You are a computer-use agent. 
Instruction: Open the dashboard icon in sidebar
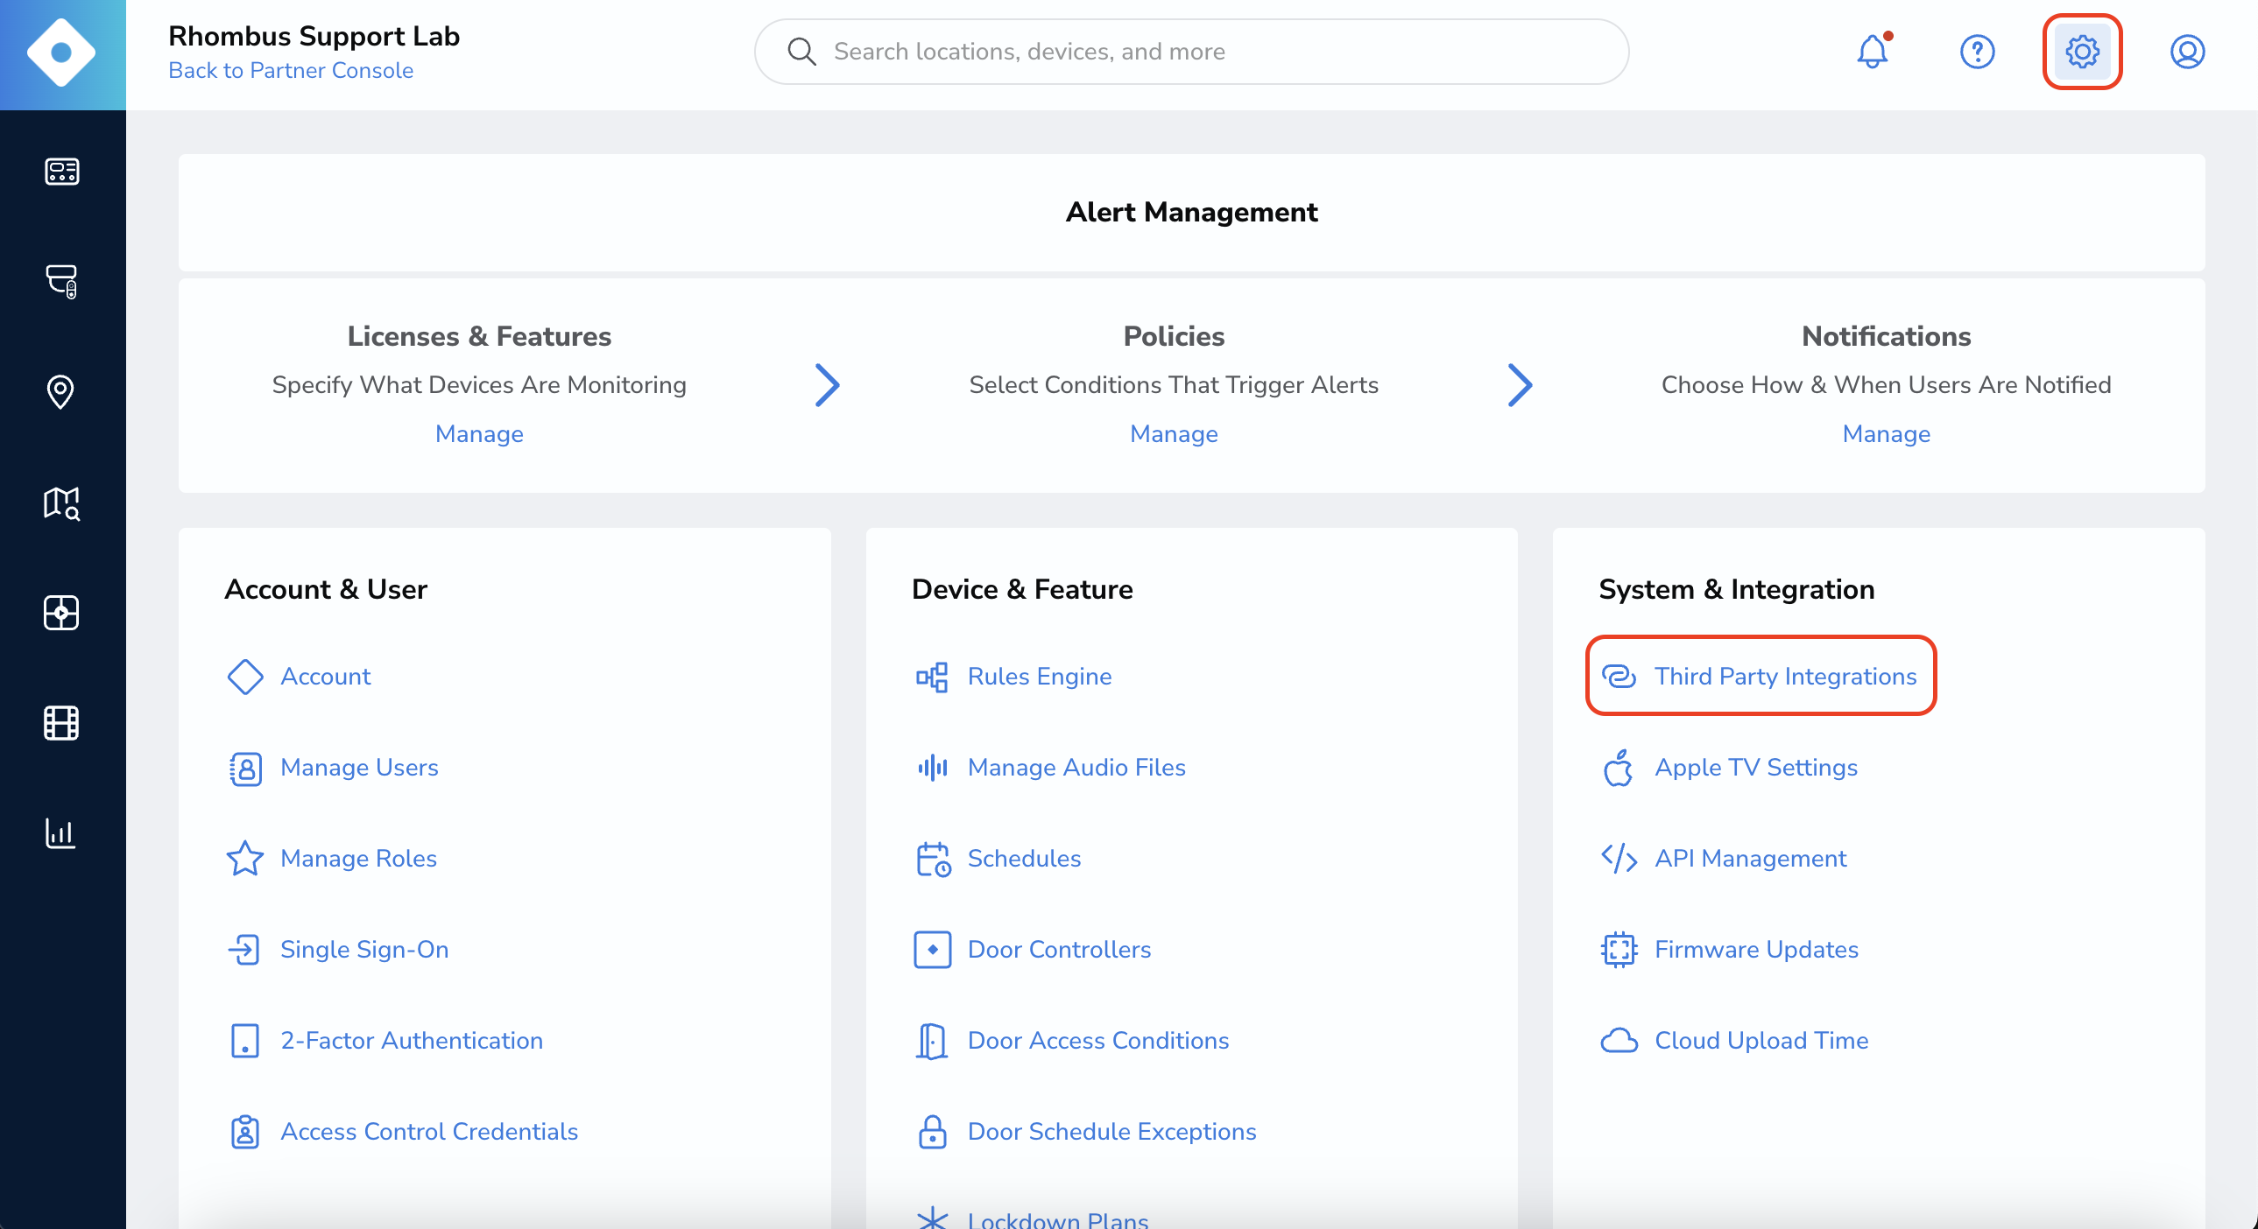pyautogui.click(x=61, y=172)
